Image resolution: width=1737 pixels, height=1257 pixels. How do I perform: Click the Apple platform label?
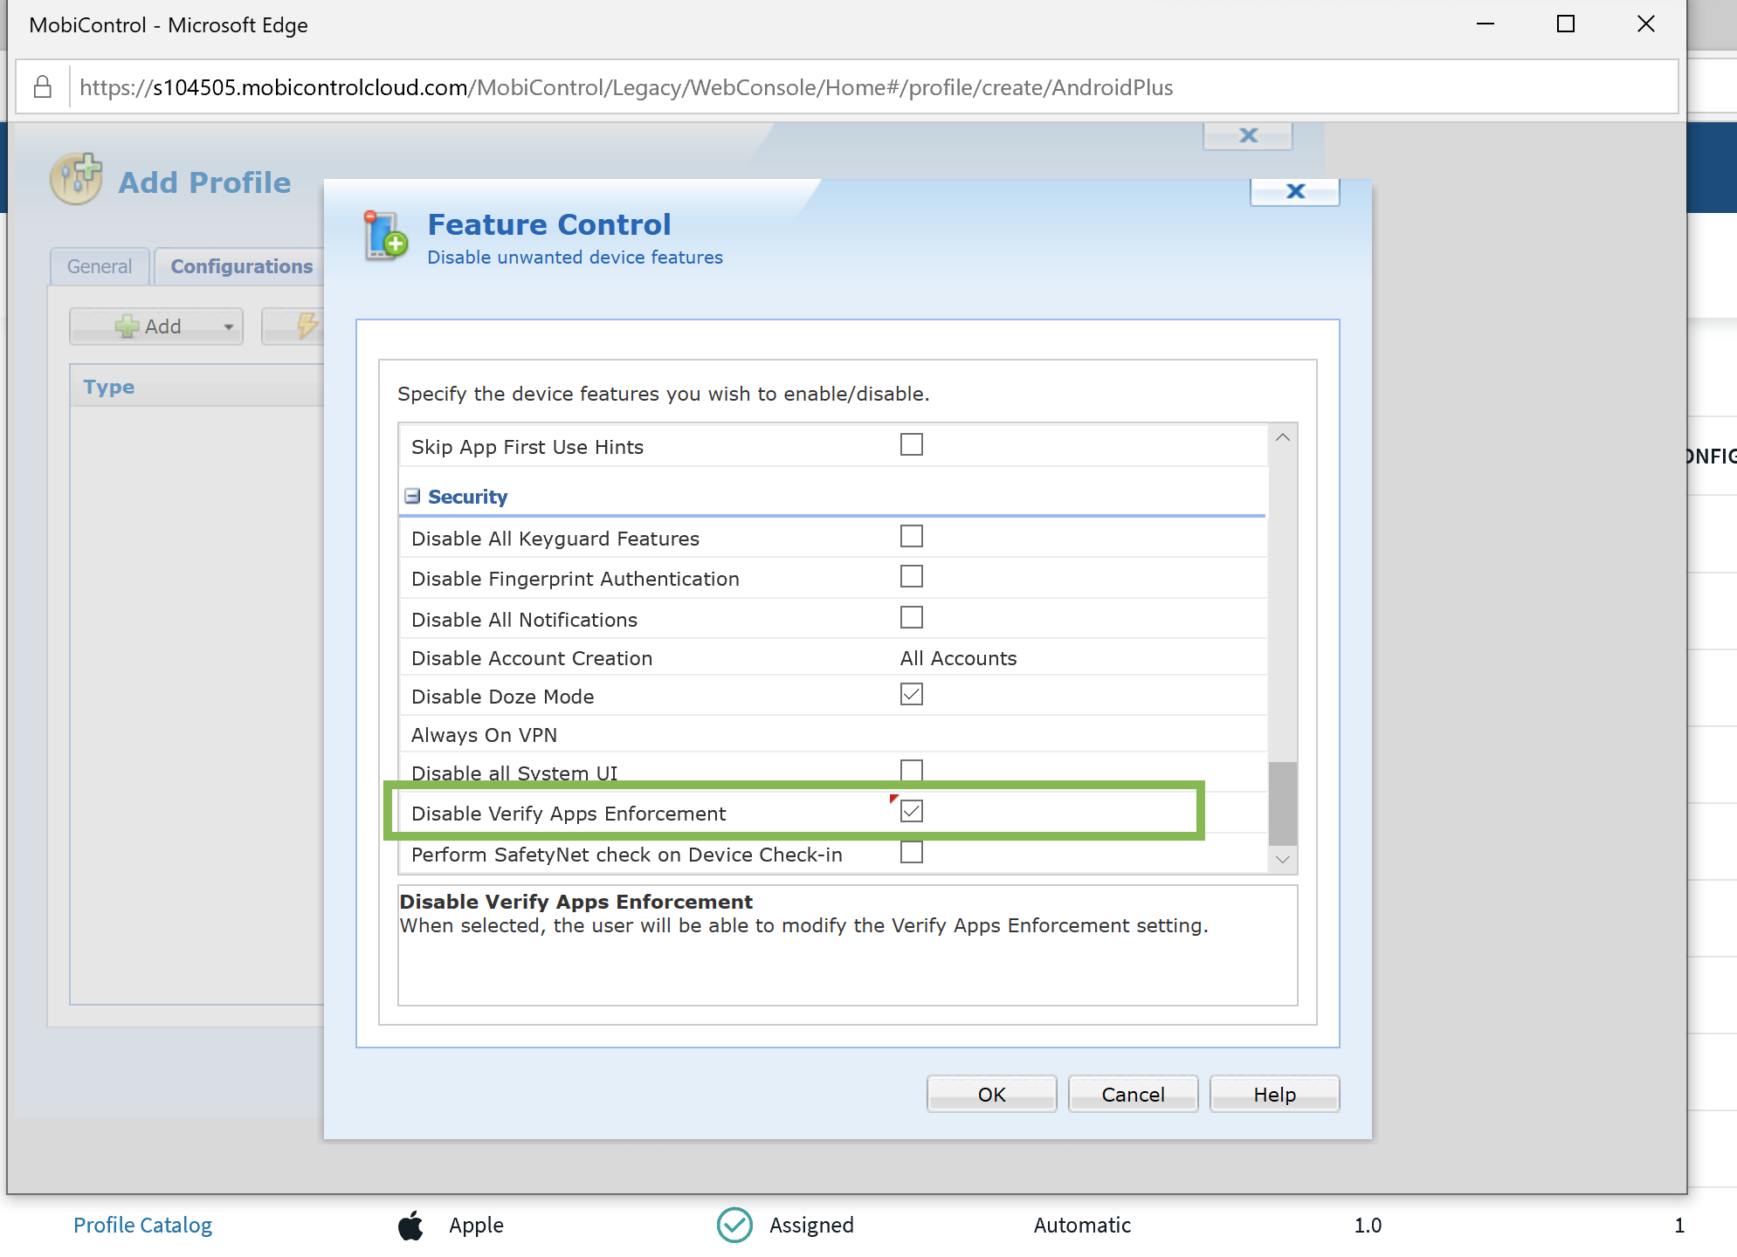pyautogui.click(x=476, y=1225)
